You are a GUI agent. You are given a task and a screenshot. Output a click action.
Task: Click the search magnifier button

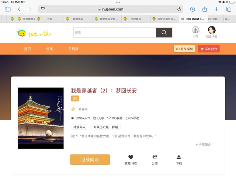tap(164, 32)
